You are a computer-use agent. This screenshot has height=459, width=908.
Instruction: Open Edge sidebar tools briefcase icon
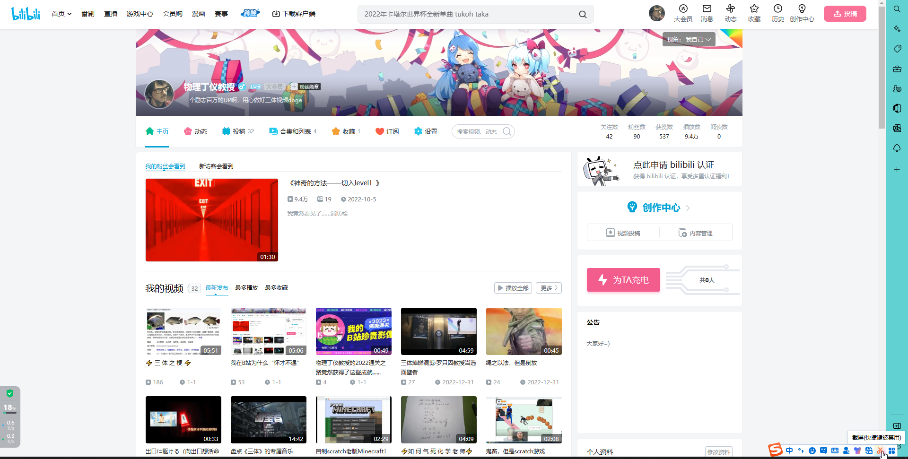click(897, 69)
